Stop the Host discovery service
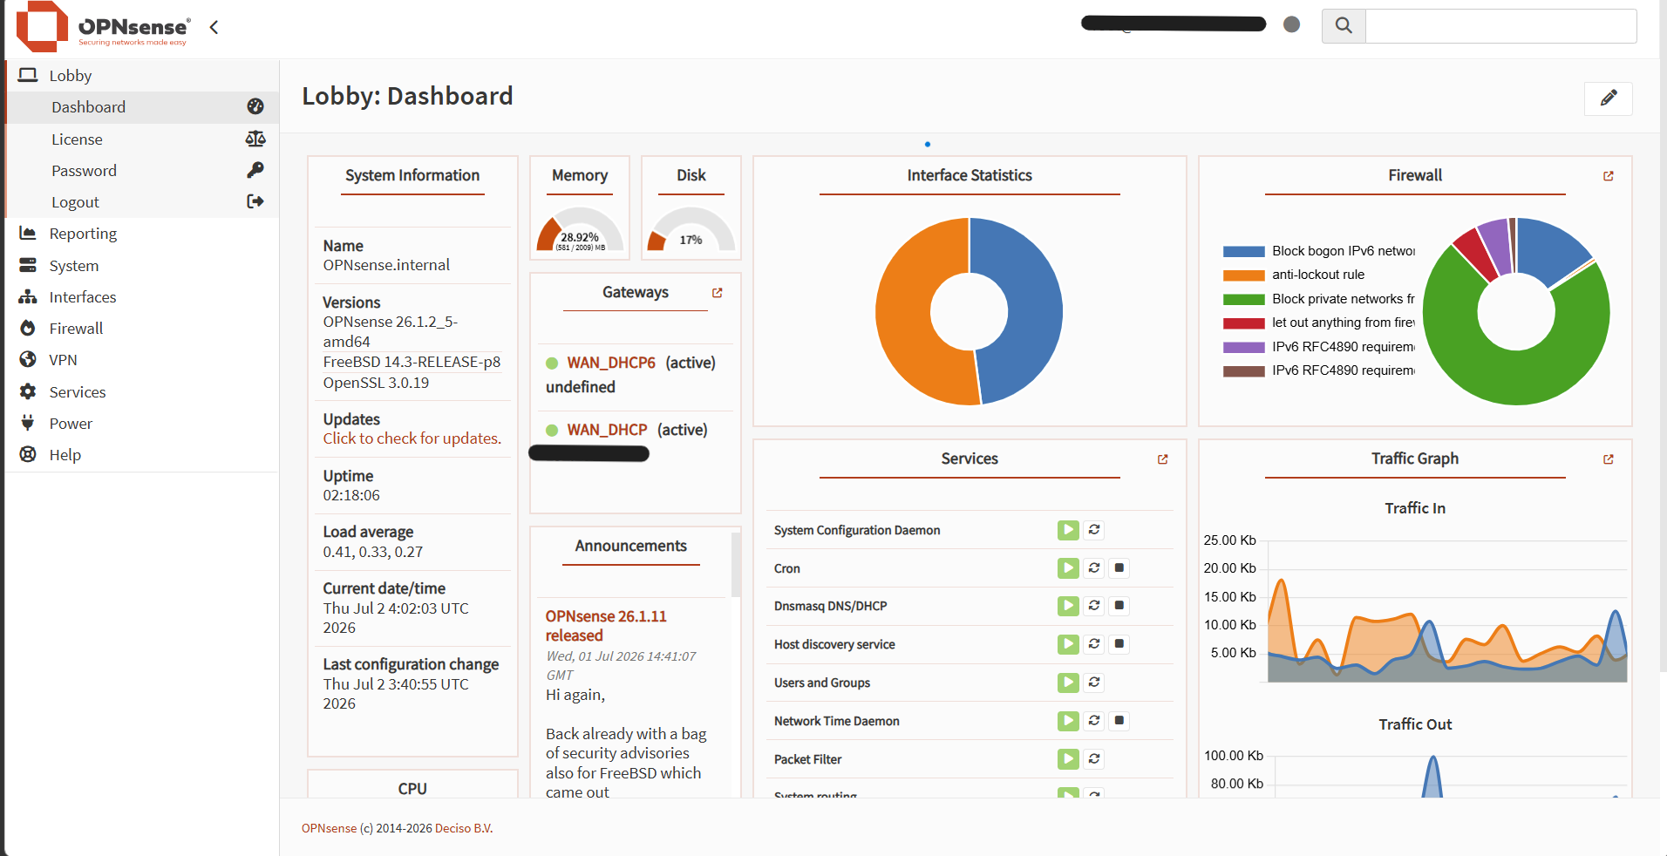The width and height of the screenshot is (1667, 856). click(1119, 644)
